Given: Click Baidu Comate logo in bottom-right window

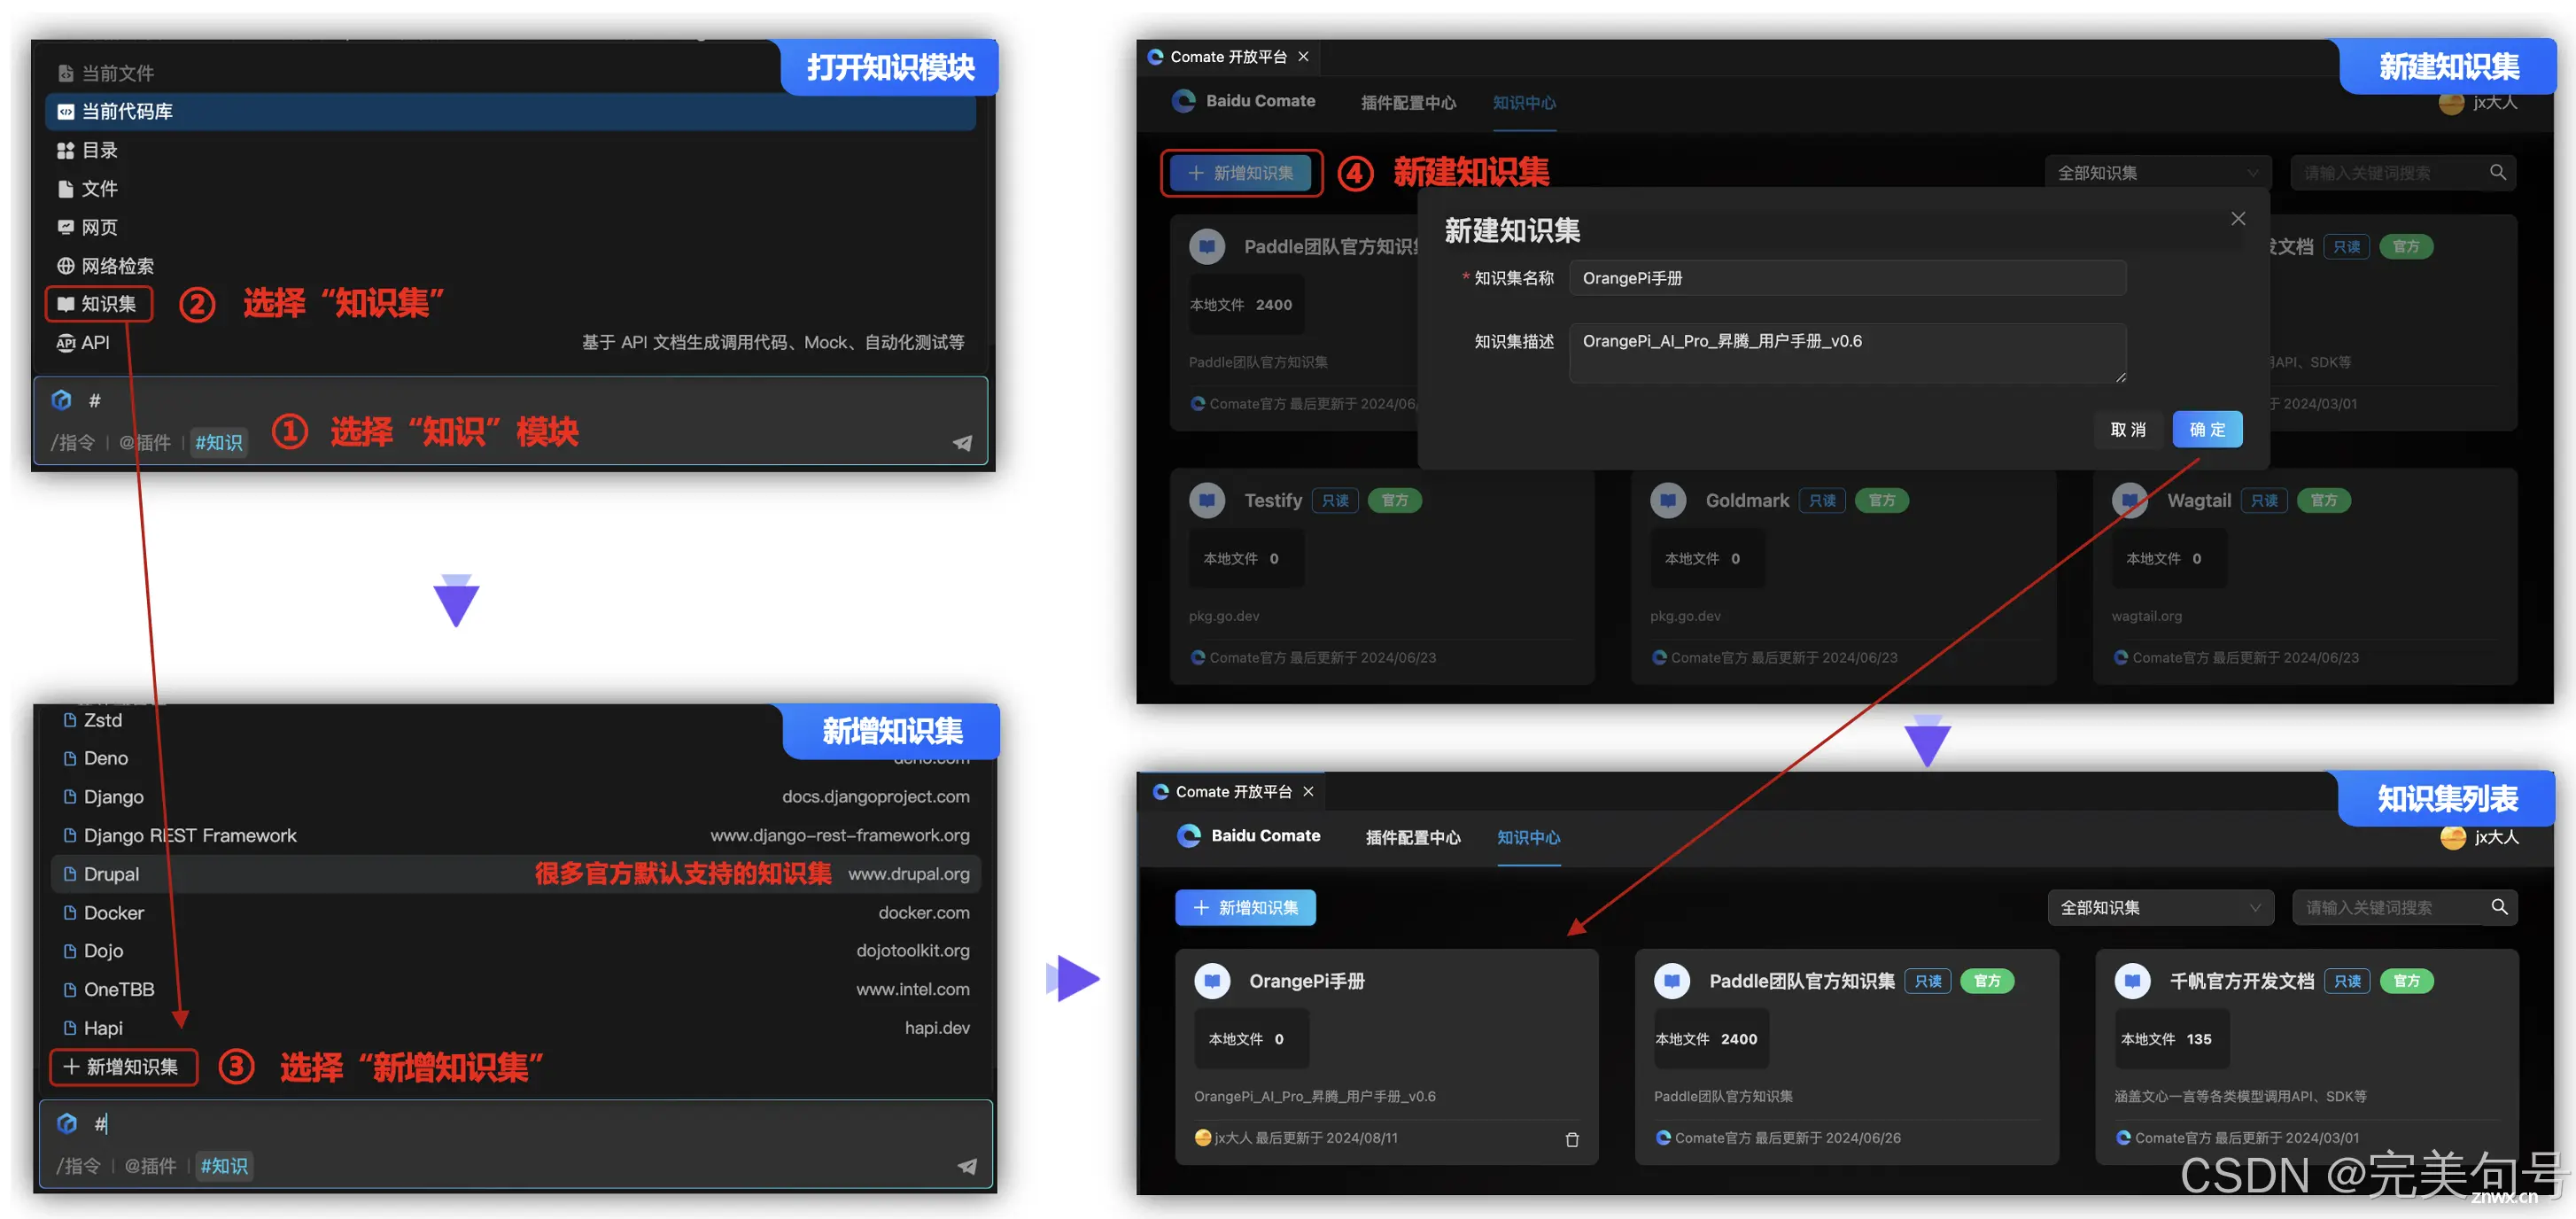Looking at the screenshot, I should 1248,836.
